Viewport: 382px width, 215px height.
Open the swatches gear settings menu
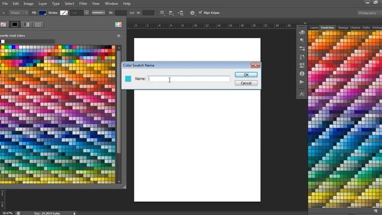pos(119,36)
